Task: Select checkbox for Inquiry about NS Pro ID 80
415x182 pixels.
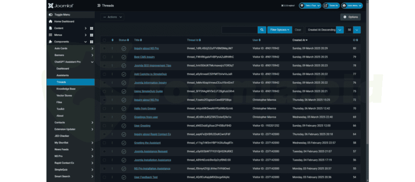Action: tap(104, 48)
